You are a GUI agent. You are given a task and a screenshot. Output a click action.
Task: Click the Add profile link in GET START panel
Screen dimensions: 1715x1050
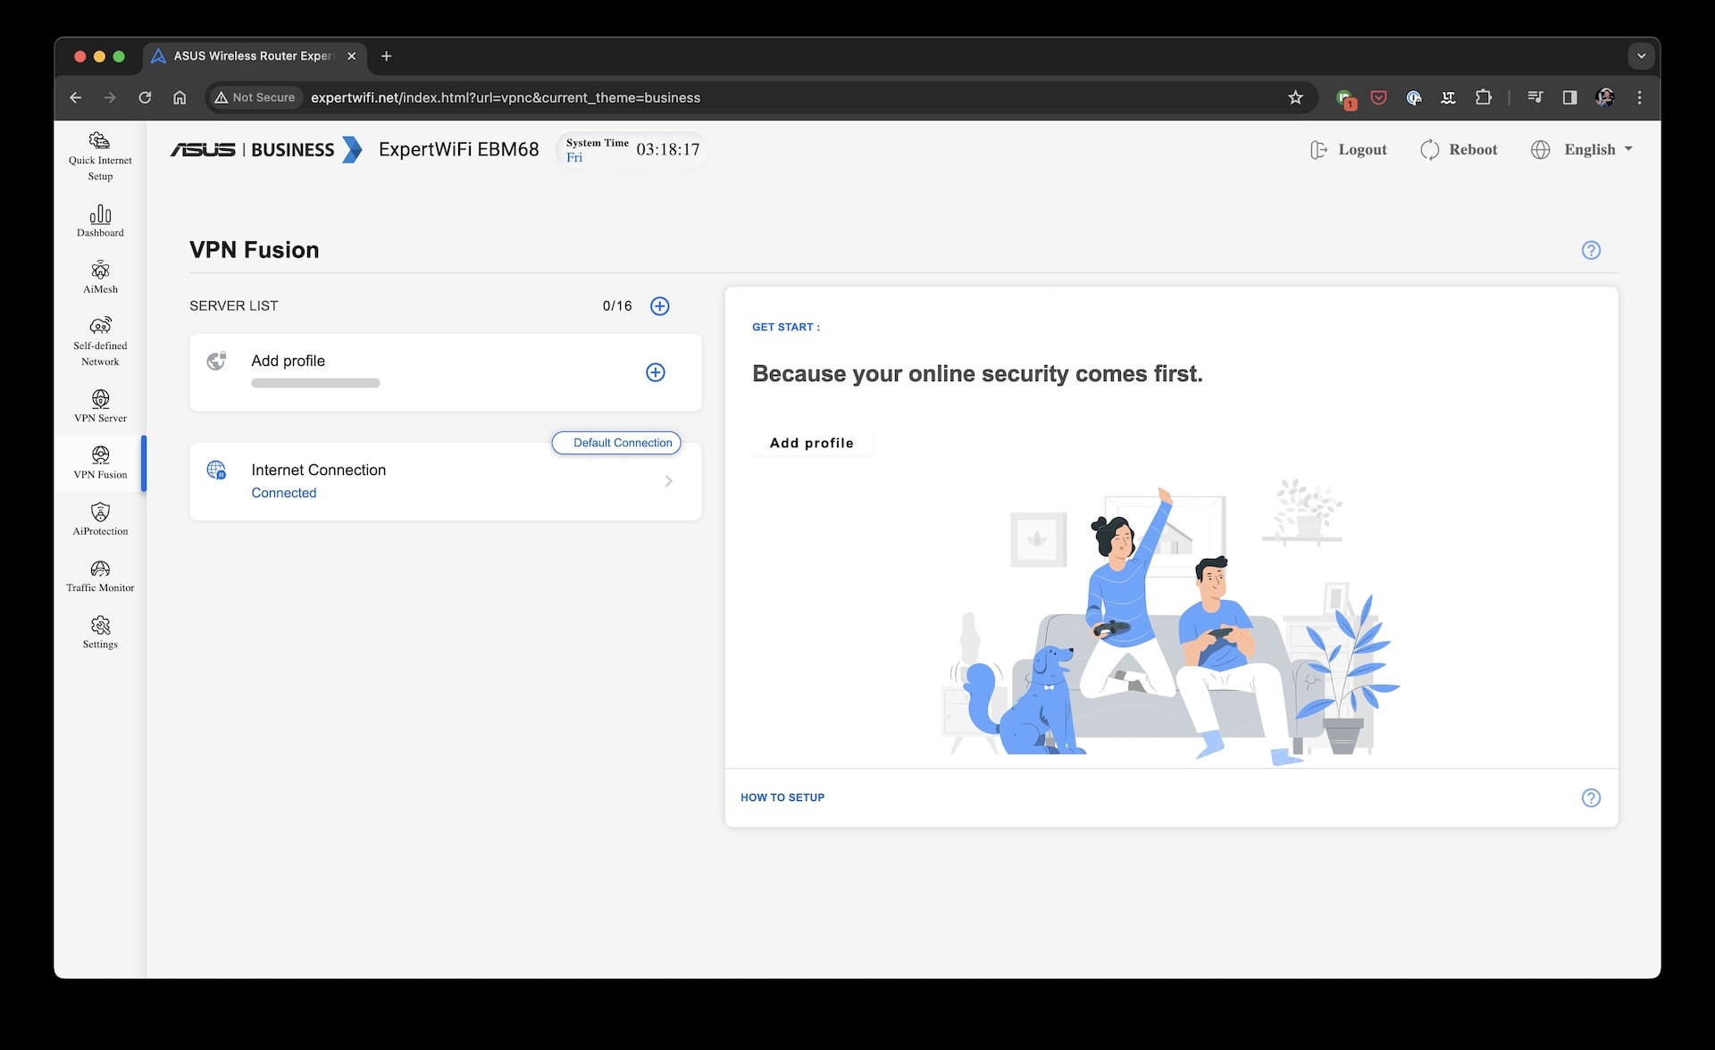click(x=811, y=442)
